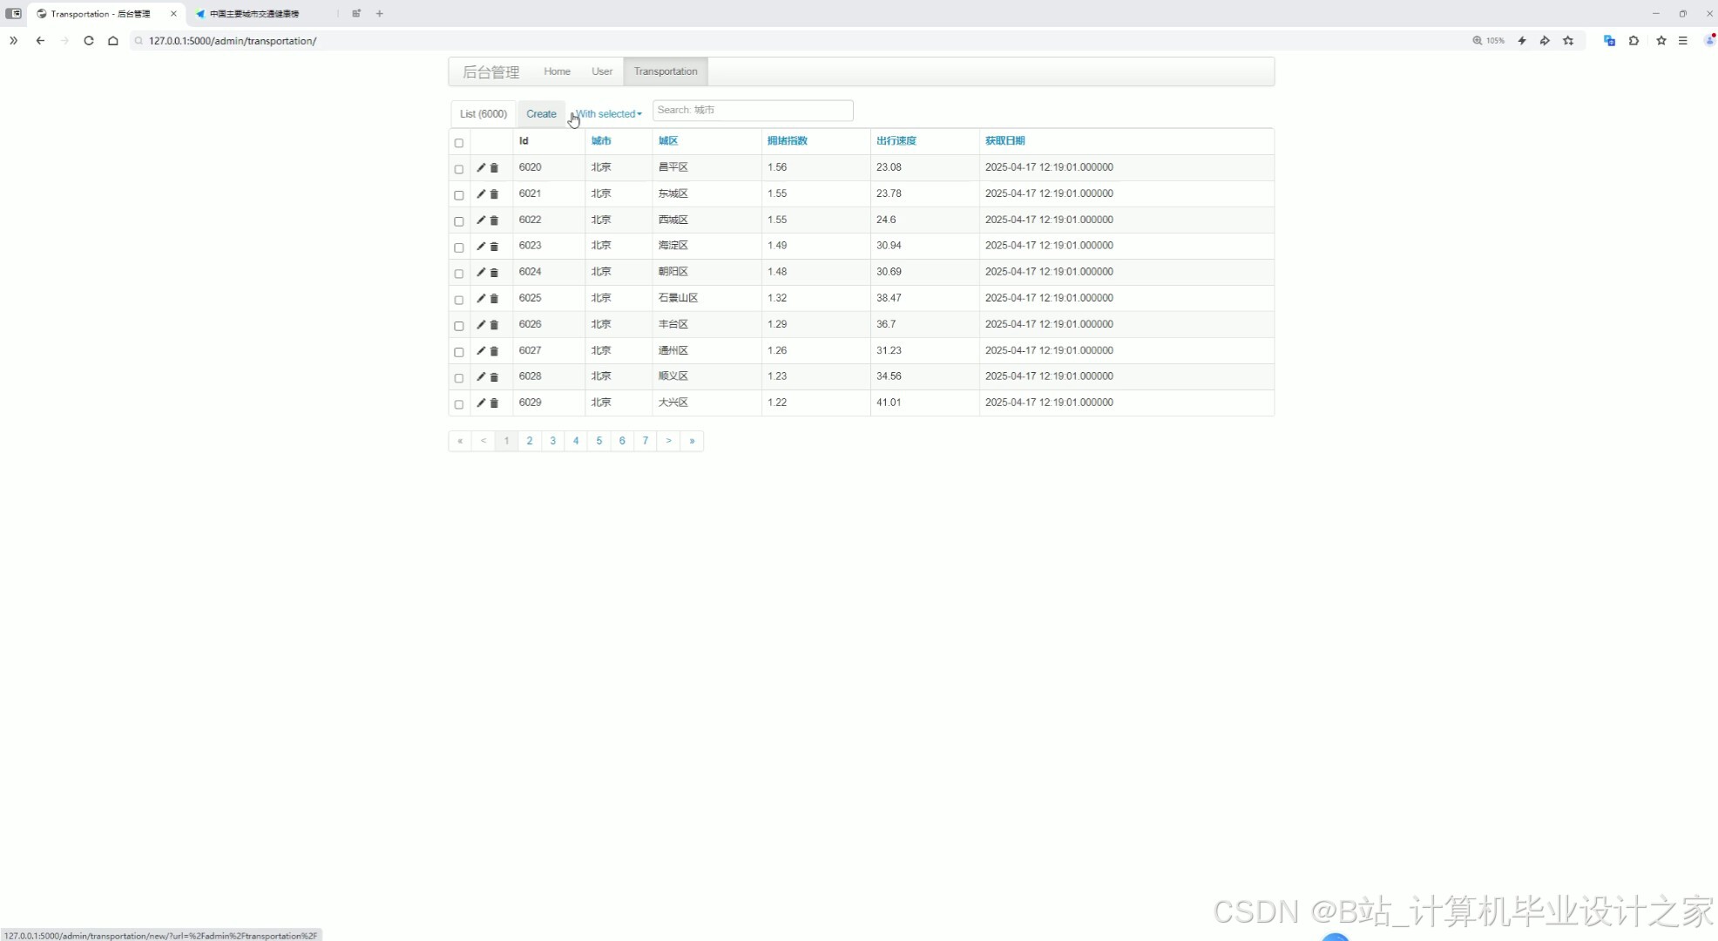Edit record 6029 with the pencil icon

(x=481, y=403)
